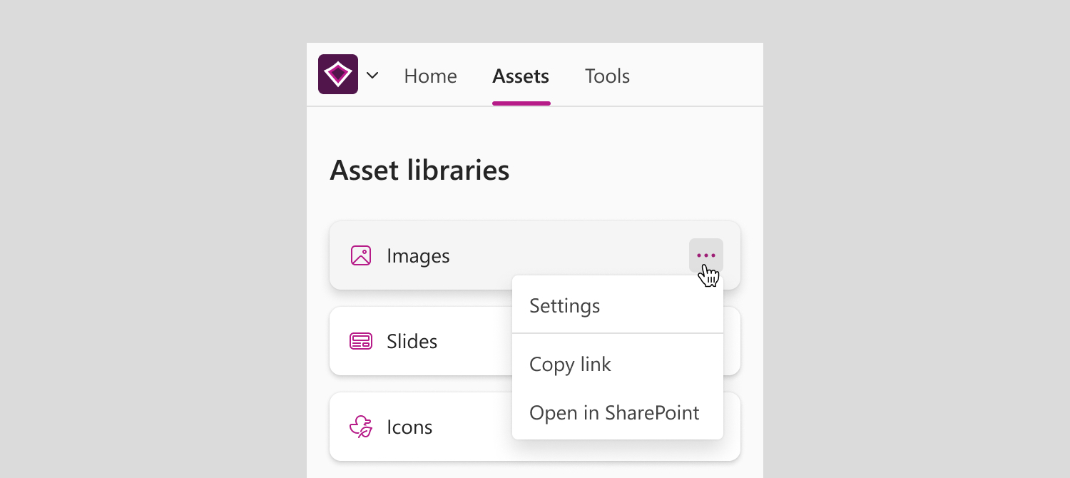Image resolution: width=1070 pixels, height=478 pixels.
Task: Click the Images label text
Action: click(418, 256)
